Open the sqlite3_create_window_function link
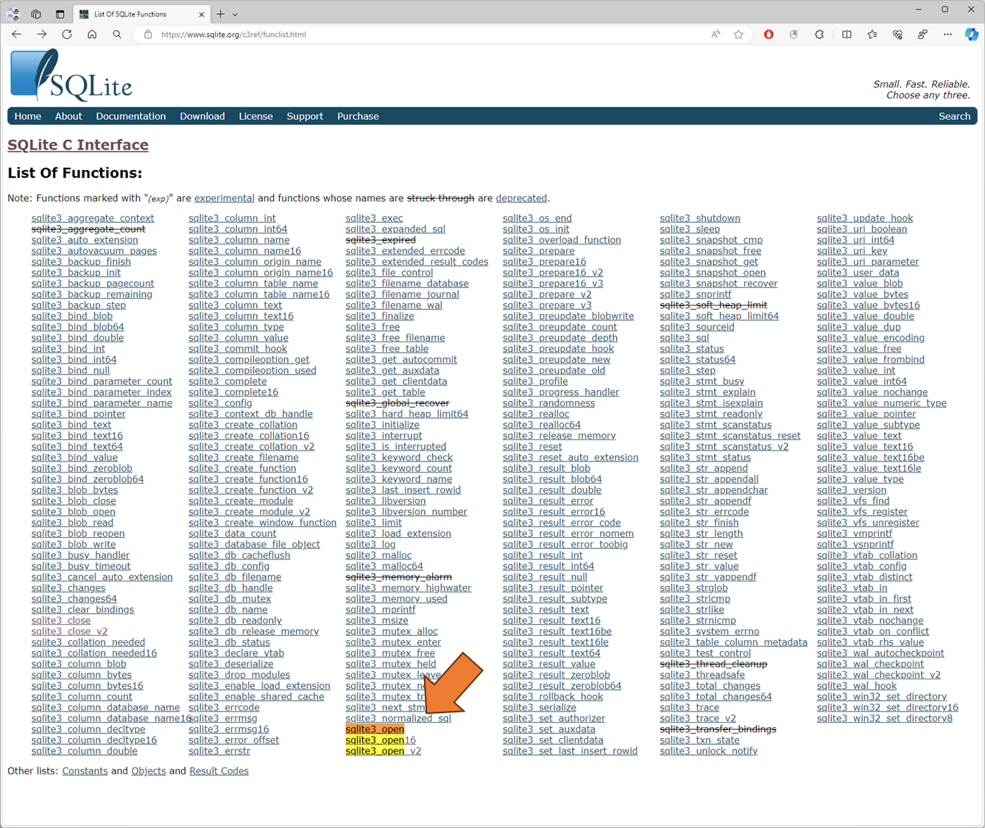 (x=262, y=523)
